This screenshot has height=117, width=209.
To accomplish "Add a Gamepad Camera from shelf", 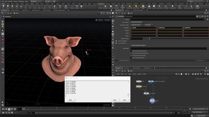I will click(x=197, y=6).
